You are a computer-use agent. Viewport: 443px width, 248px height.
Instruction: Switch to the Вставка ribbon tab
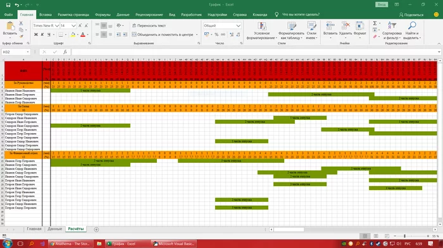click(x=45, y=15)
